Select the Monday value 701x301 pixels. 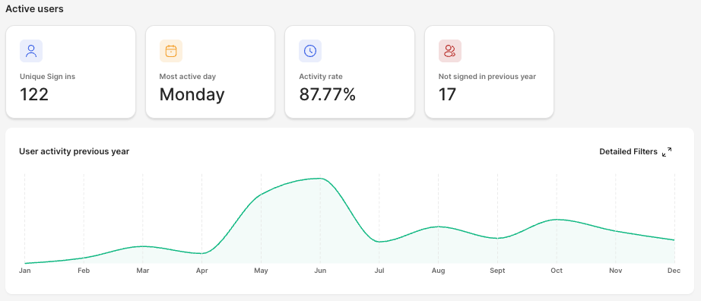click(192, 94)
